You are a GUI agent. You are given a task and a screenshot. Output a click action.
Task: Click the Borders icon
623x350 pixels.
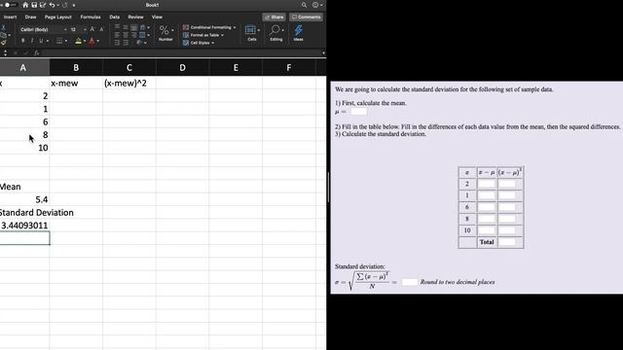click(x=59, y=41)
